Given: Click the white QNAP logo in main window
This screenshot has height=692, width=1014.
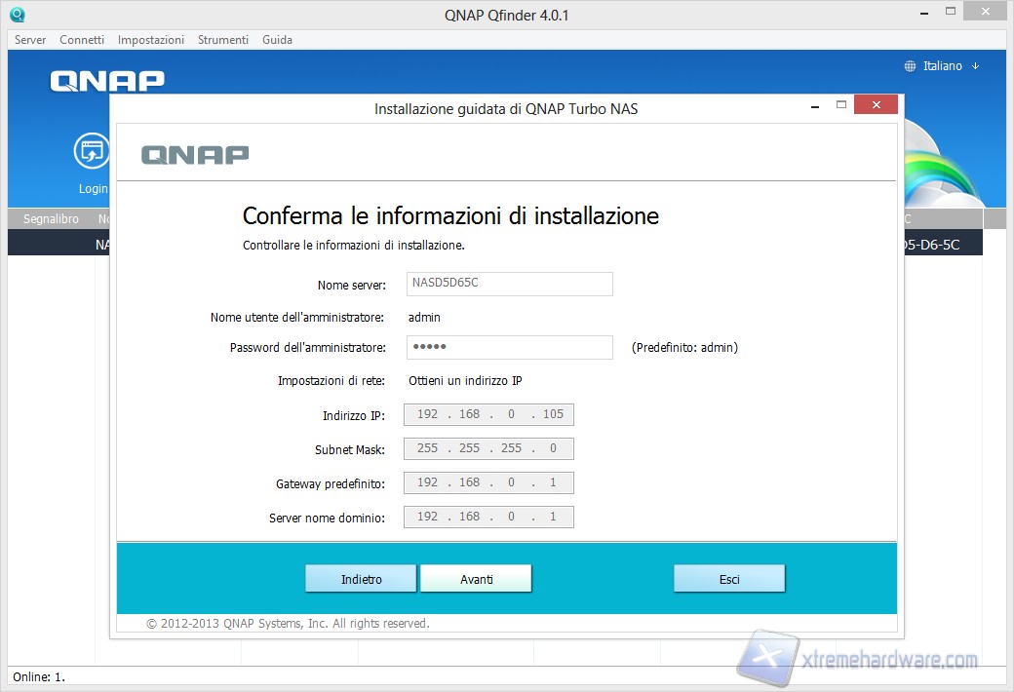Looking at the screenshot, I should pyautogui.click(x=107, y=81).
